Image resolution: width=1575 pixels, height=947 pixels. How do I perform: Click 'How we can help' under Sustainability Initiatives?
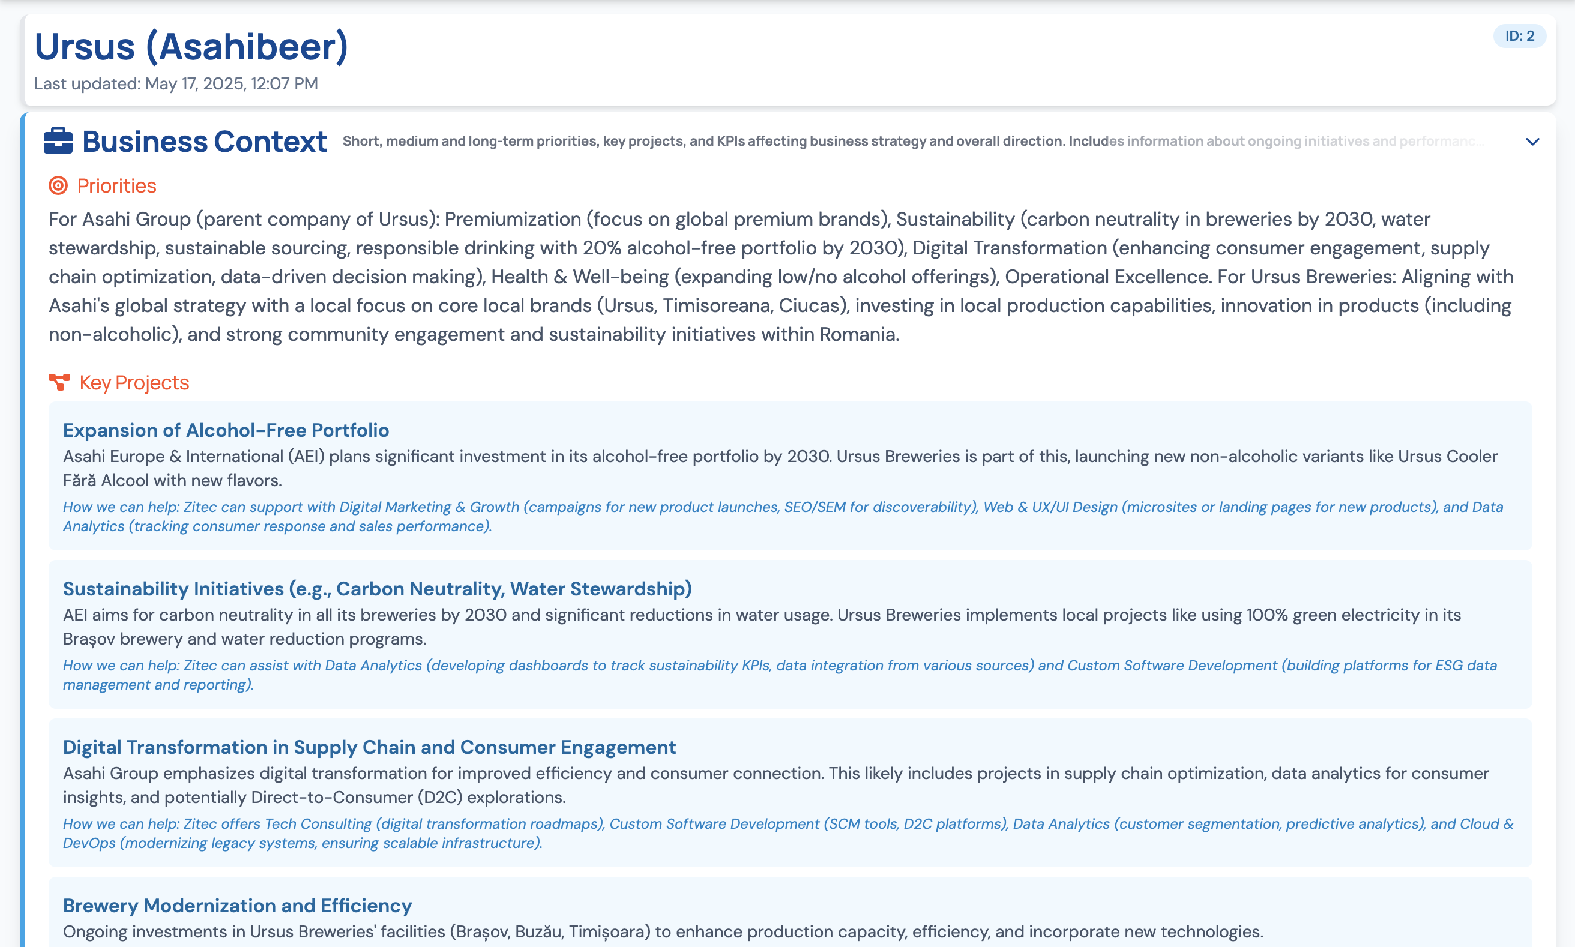[x=780, y=675]
